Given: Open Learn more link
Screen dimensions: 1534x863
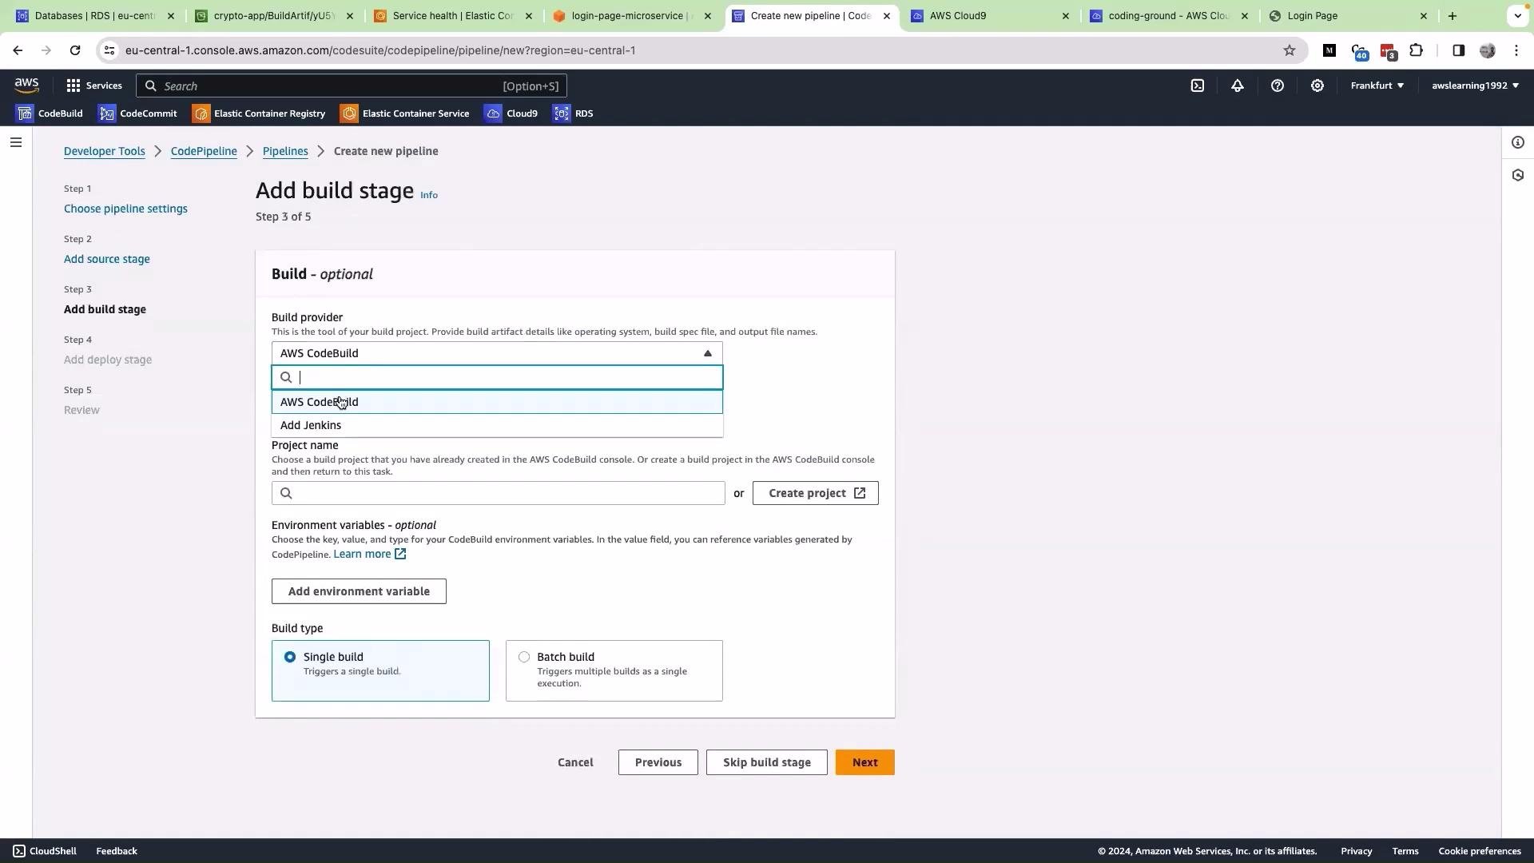Looking at the screenshot, I should [362, 554].
